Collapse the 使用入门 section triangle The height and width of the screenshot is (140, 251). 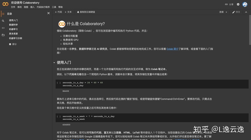(x=54, y=63)
